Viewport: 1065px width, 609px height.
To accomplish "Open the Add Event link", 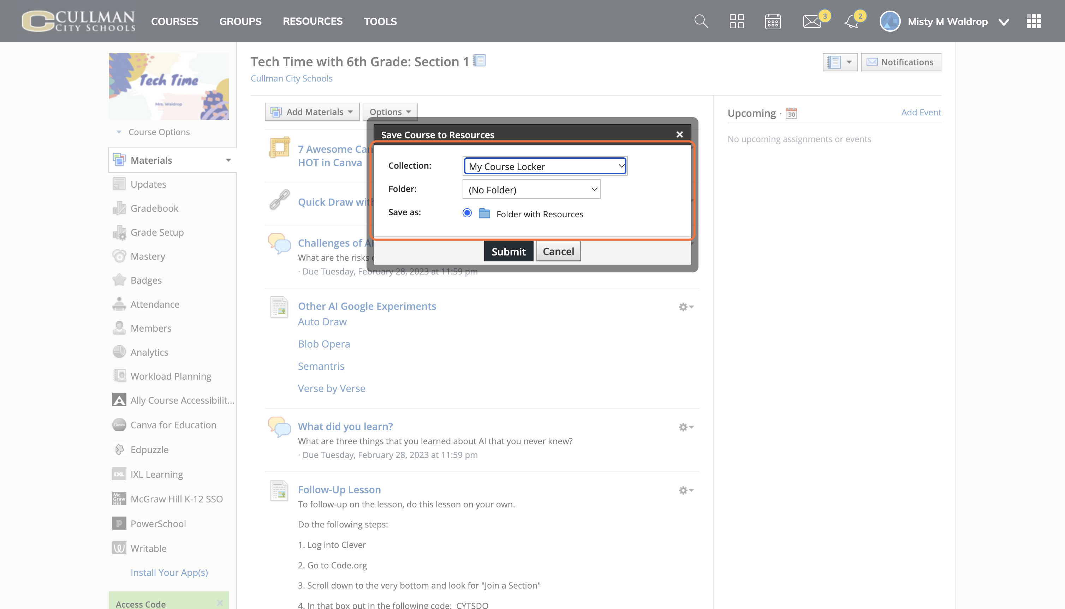I will click(x=921, y=112).
